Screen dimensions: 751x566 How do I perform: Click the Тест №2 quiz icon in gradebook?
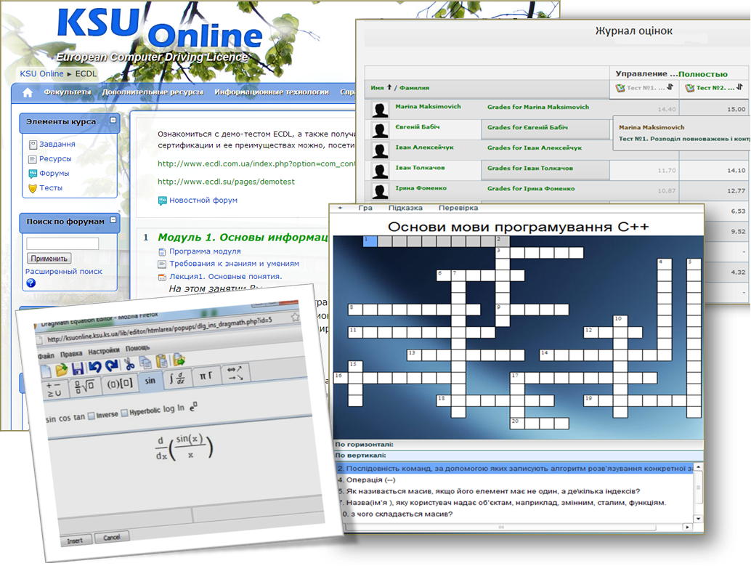coord(690,88)
